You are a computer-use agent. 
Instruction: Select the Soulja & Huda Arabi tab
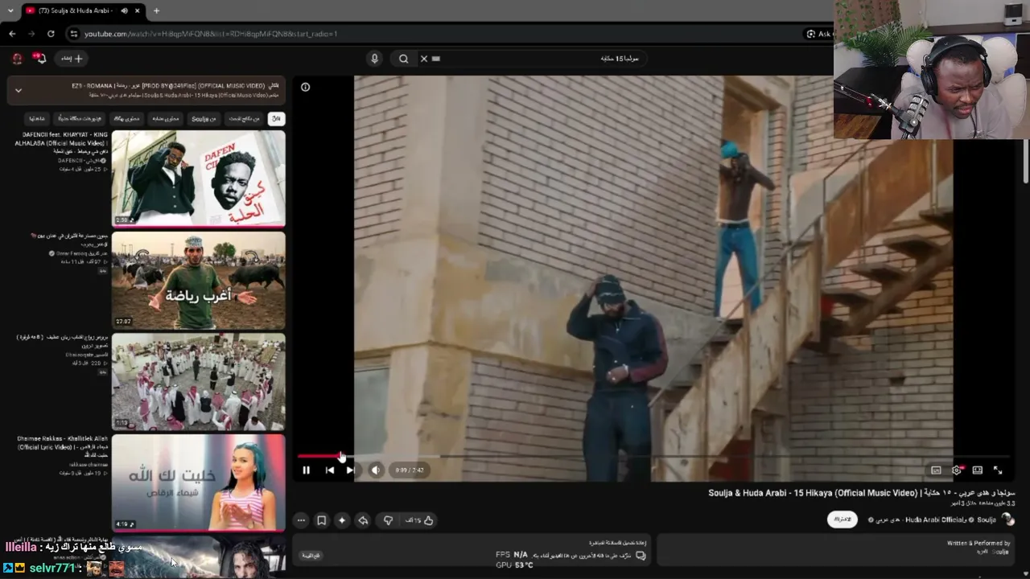click(75, 10)
